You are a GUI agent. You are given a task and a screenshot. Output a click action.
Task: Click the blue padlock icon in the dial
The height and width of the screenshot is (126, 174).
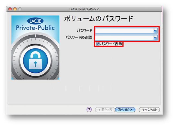click(35, 61)
